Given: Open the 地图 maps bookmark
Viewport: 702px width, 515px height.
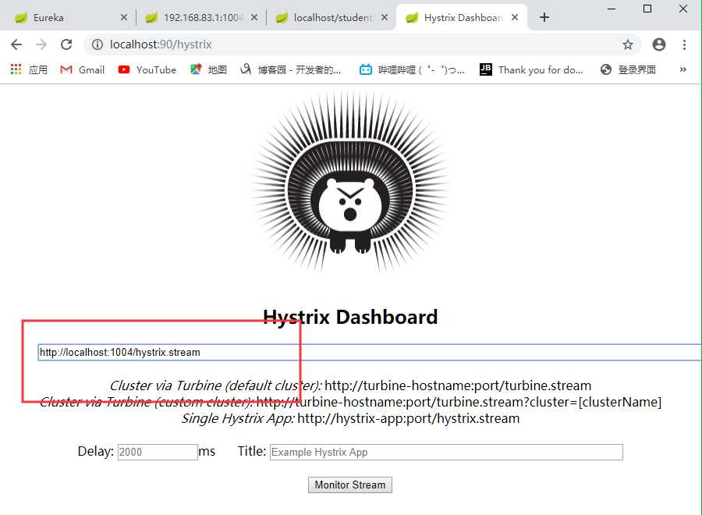Looking at the screenshot, I should (208, 69).
